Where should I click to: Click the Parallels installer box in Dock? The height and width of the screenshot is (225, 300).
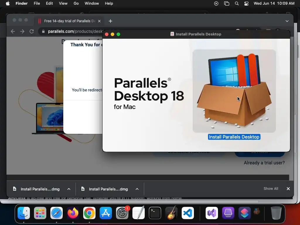pos(257,211)
